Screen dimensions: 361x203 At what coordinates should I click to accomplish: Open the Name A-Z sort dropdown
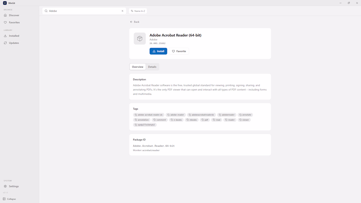pos(138,11)
